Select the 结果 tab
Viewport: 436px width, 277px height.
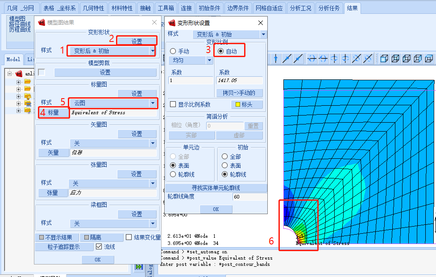[x=352, y=8]
